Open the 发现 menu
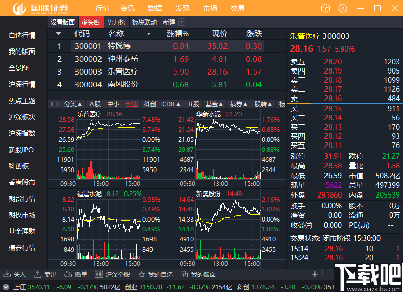Screen dimensions: 403x292 tap(183, 8)
